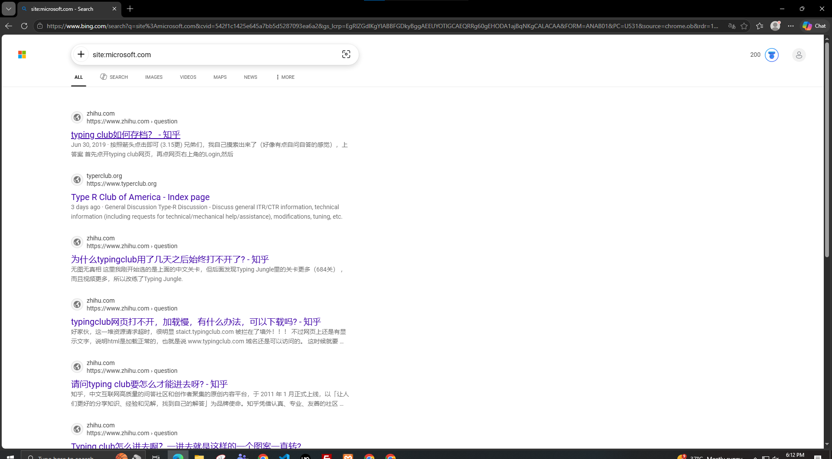The image size is (832, 459).
Task: Switch to the VIDEOS tab
Action: (188, 77)
